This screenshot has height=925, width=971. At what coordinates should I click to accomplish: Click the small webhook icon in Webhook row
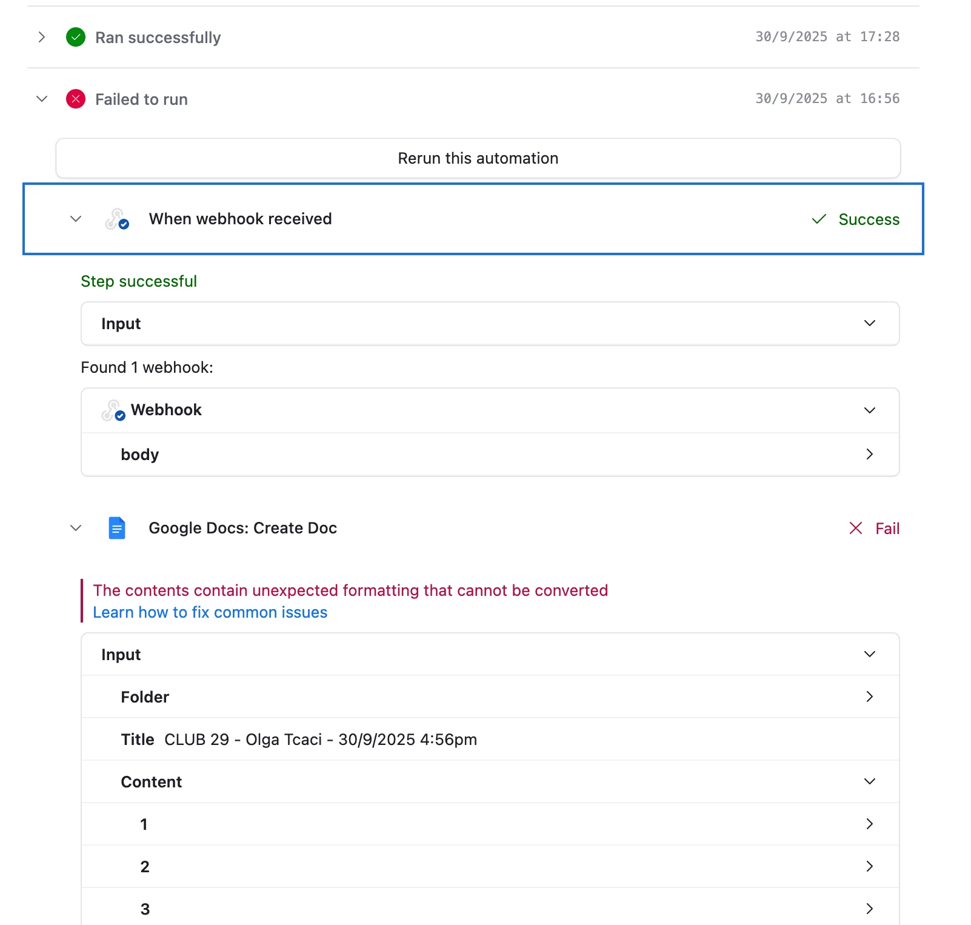(x=113, y=410)
